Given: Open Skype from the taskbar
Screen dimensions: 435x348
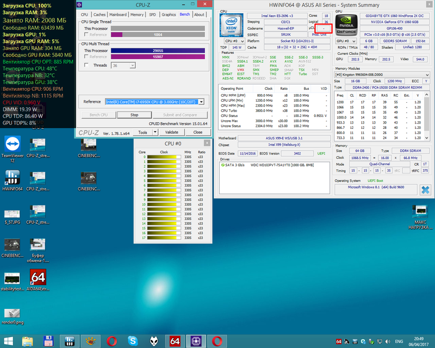Looking at the screenshot, I should point(133,341).
